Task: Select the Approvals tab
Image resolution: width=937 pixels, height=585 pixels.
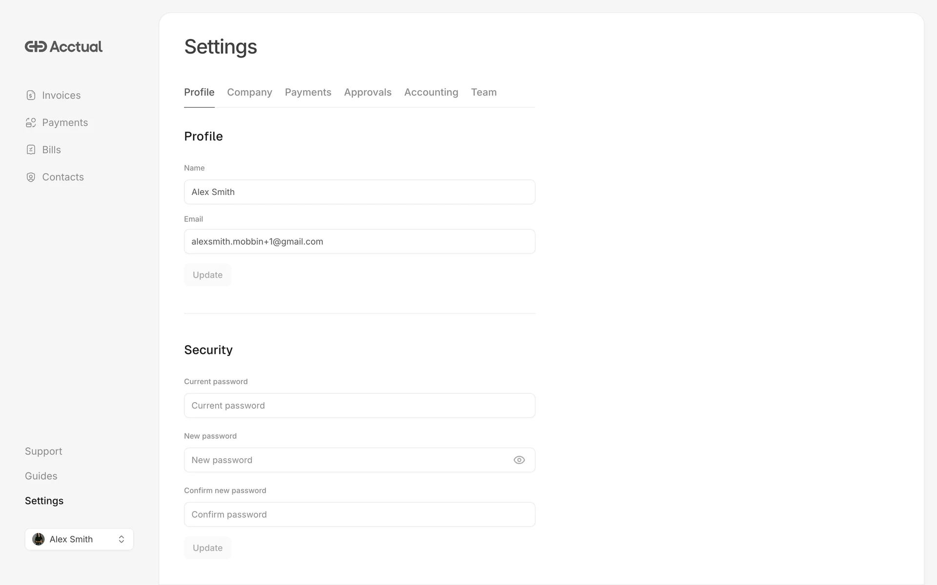Action: click(367, 93)
